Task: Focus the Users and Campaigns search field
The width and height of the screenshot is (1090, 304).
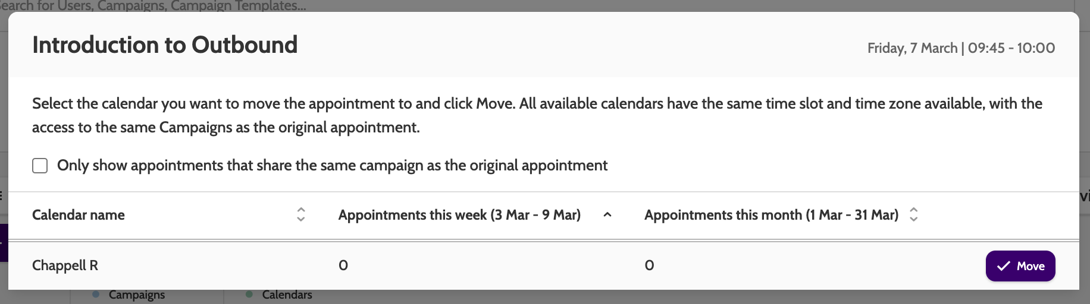Action: pyautogui.click(x=155, y=6)
